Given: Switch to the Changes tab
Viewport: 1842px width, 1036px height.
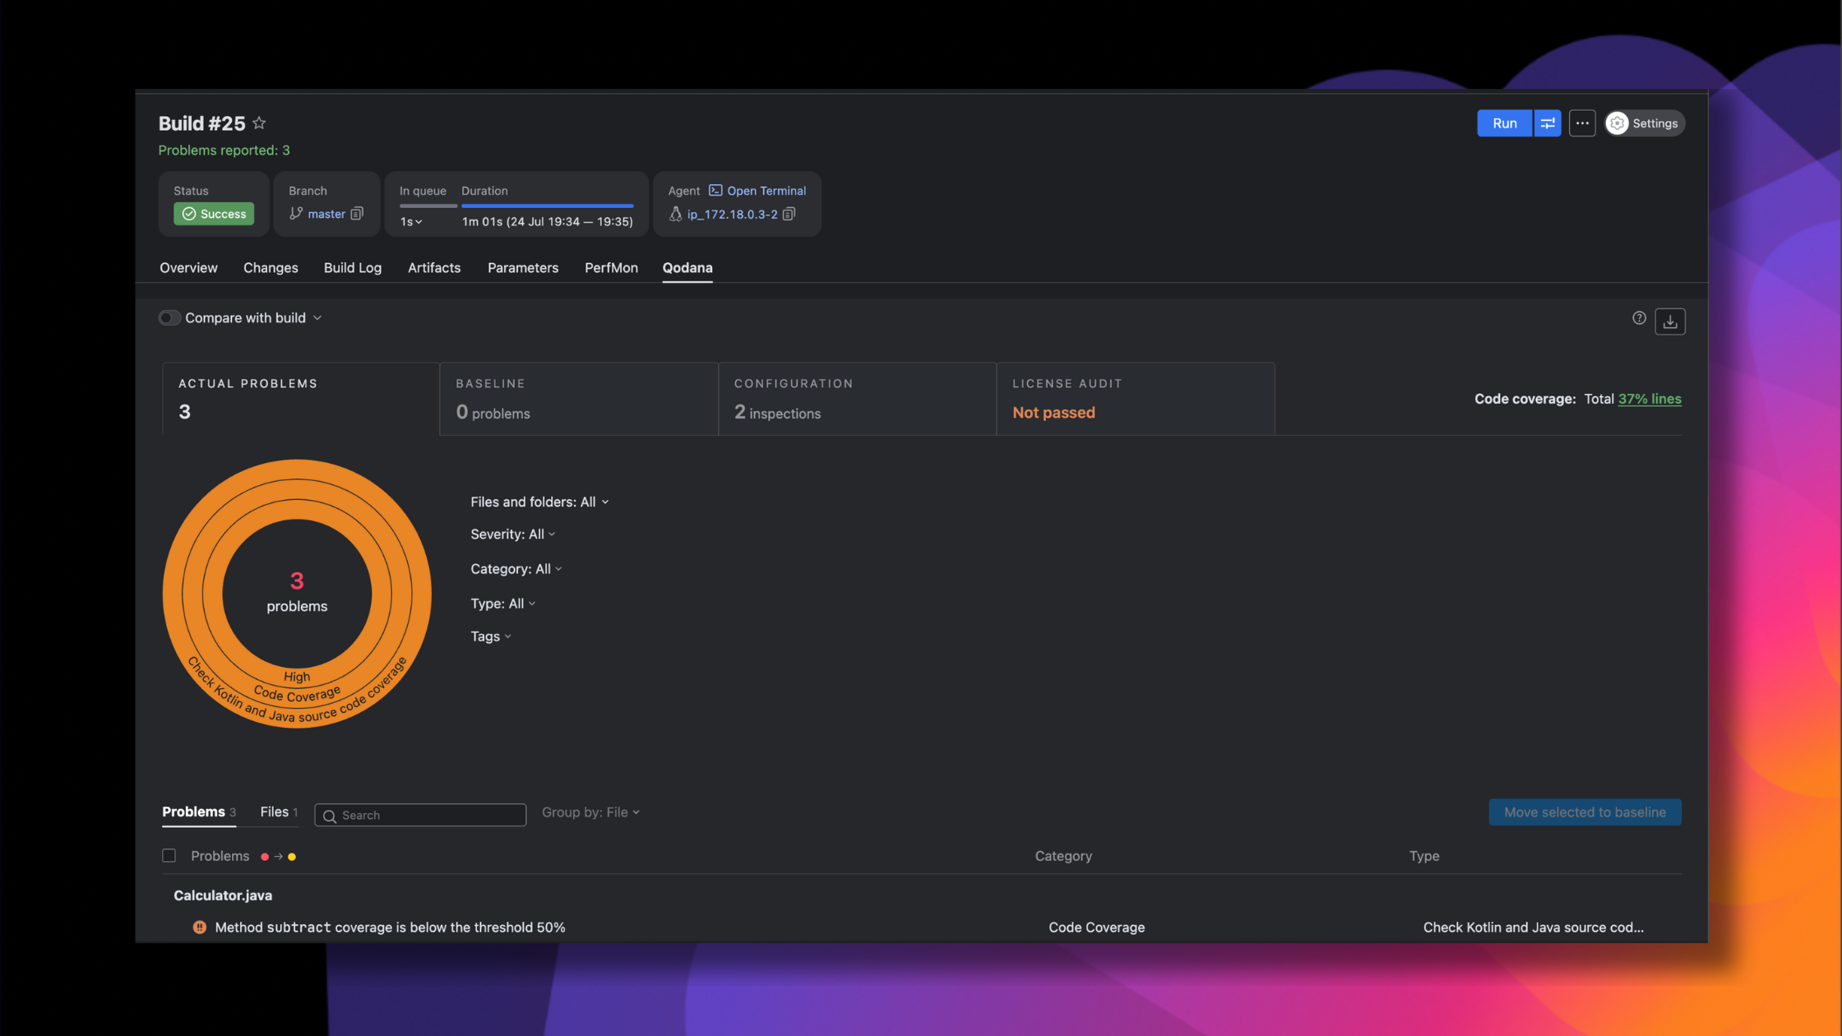Looking at the screenshot, I should coord(271,268).
